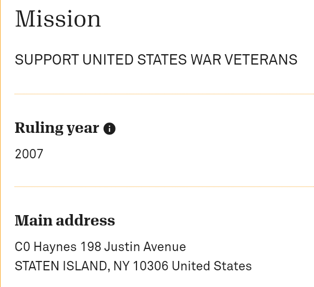Screen dimensions: 314x287
Task: Click the yellow vertical bar on left edge
Action: coord(1,143)
